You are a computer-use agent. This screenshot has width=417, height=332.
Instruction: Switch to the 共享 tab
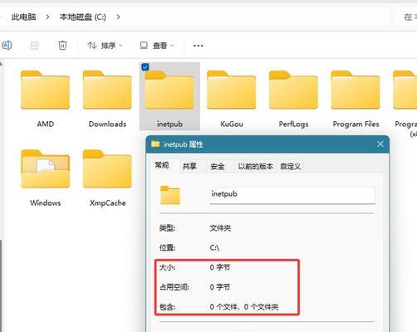pyautogui.click(x=189, y=166)
